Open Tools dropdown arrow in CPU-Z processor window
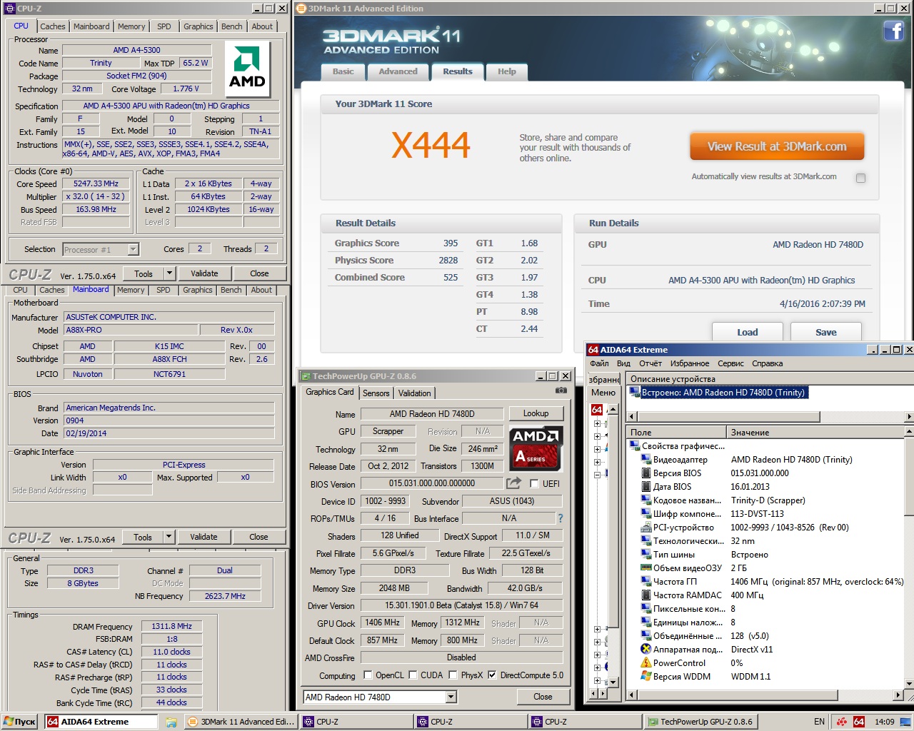This screenshot has height=731, width=914. [x=169, y=273]
